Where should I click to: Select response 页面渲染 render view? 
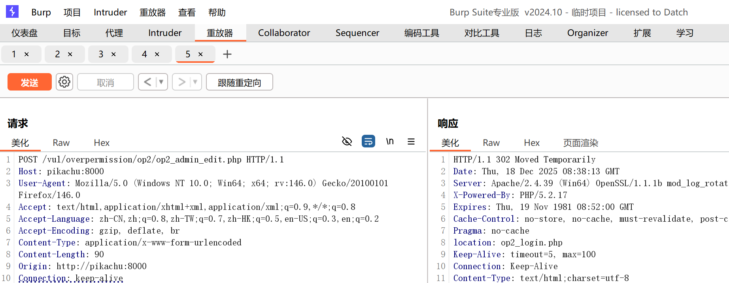[x=581, y=143]
